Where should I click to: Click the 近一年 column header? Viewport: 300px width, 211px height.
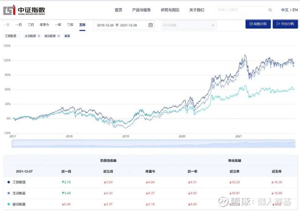coord(192,171)
